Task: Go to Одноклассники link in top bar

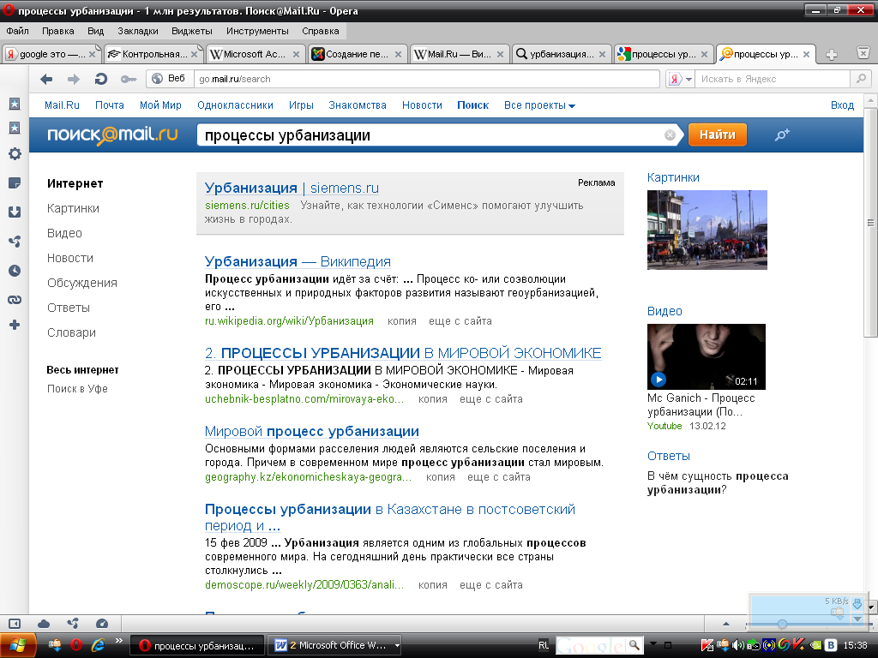Action: [x=235, y=105]
